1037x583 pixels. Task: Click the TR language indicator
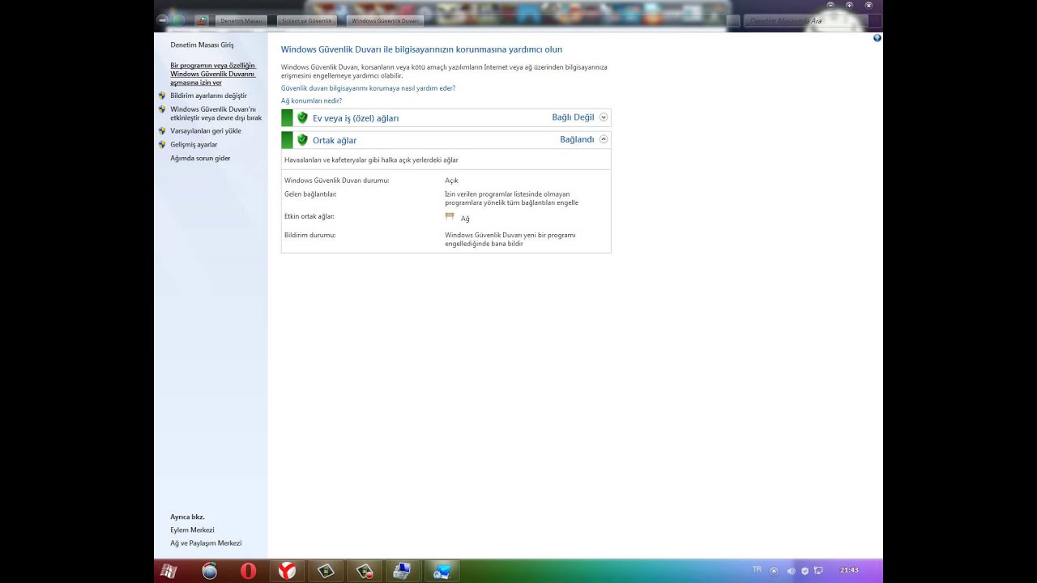tap(757, 570)
